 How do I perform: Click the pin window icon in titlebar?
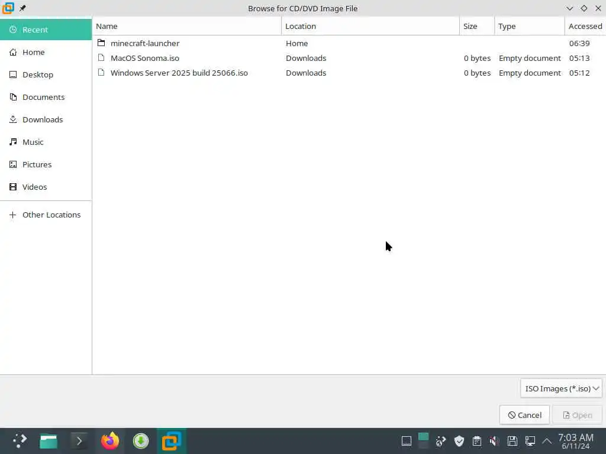[22, 8]
